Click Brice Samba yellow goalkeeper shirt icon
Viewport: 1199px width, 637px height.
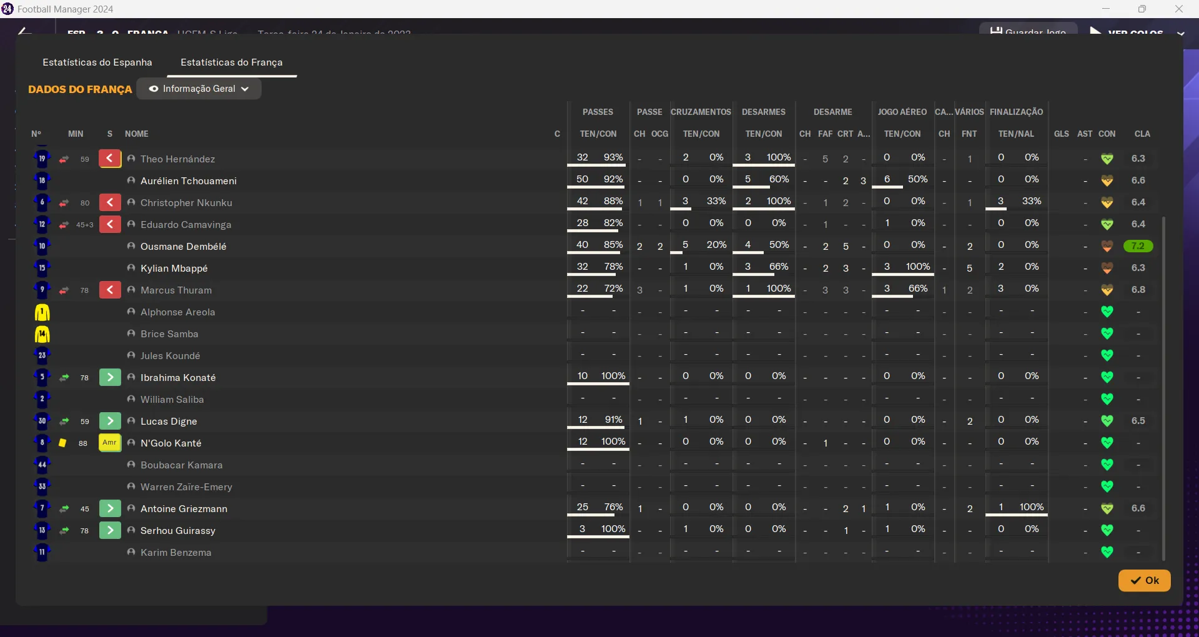point(42,334)
